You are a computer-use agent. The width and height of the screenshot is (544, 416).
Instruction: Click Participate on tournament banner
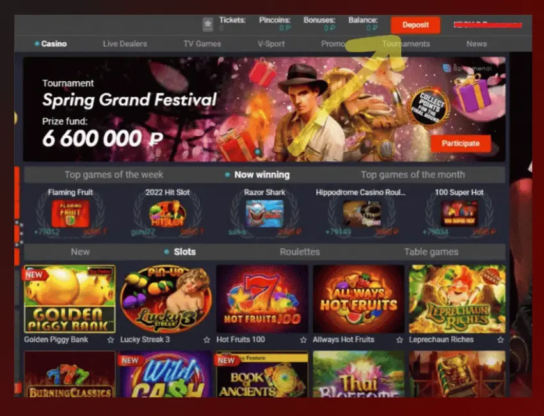coord(461,143)
